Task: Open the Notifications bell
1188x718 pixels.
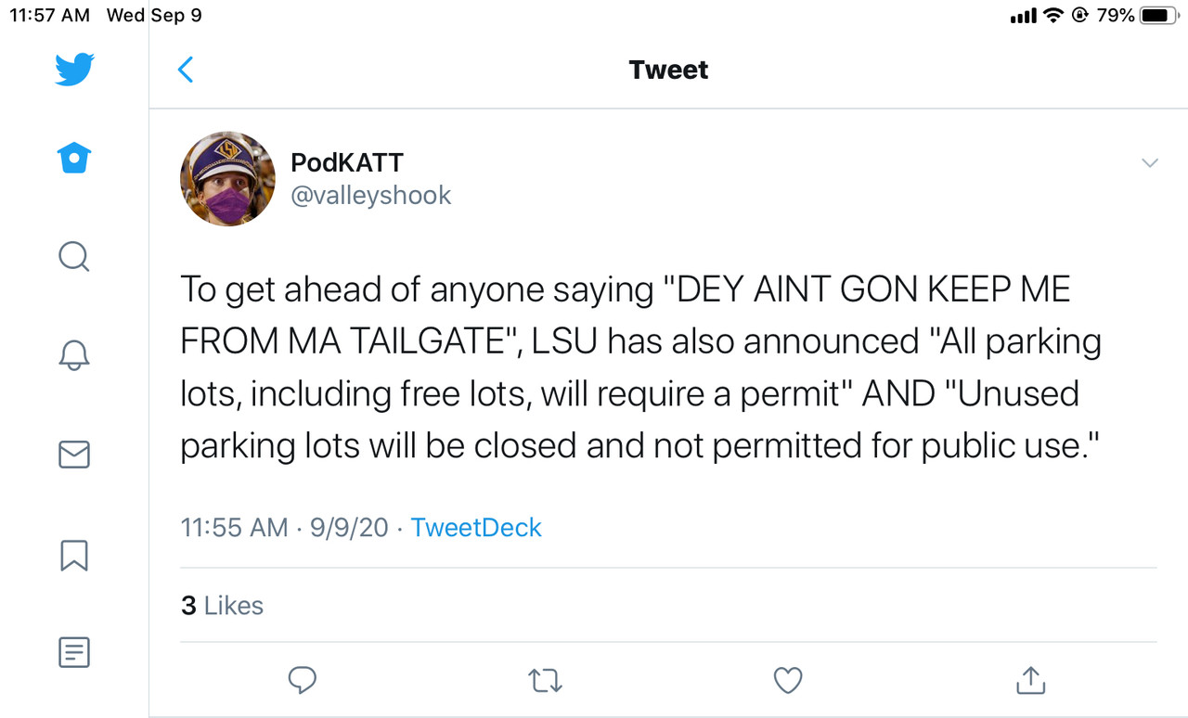Action: 74,355
